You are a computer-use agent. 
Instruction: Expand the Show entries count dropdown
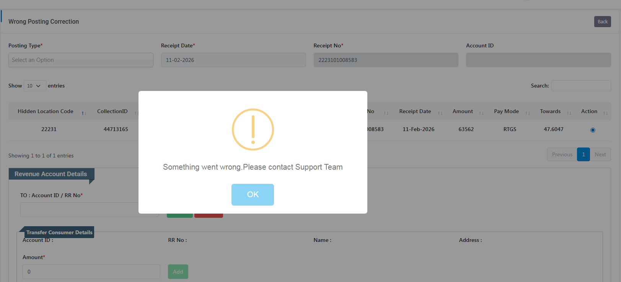pos(35,86)
